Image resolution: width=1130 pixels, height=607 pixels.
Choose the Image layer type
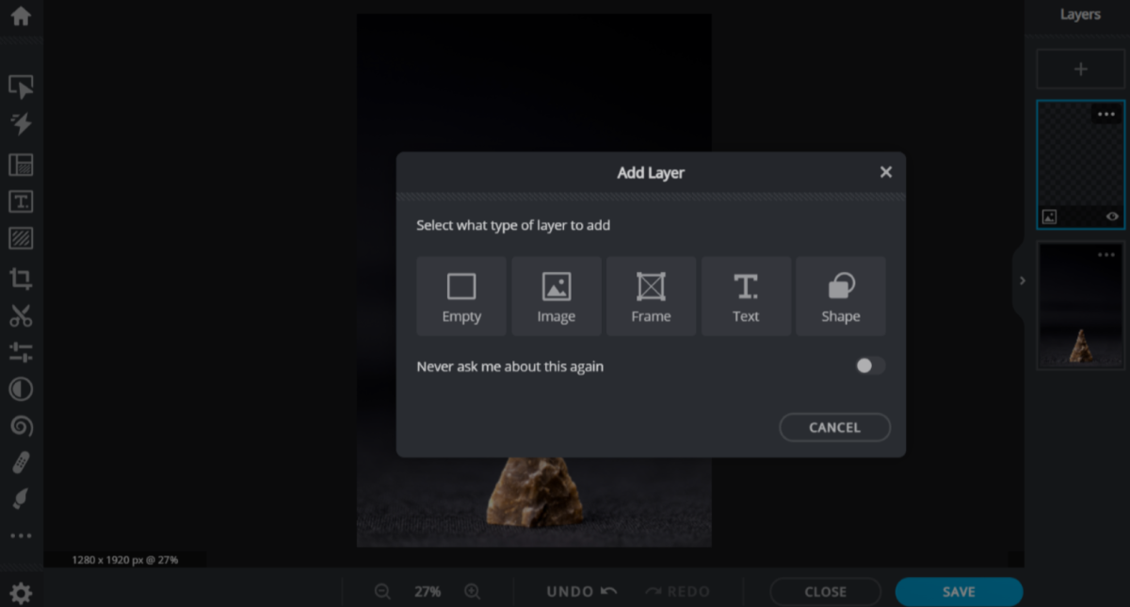[556, 296]
